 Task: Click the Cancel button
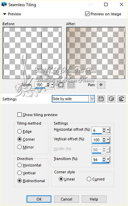click(x=66, y=199)
